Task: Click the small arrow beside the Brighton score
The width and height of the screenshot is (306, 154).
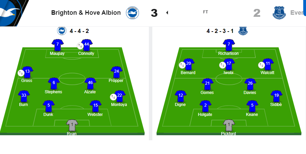Action: coord(167,13)
